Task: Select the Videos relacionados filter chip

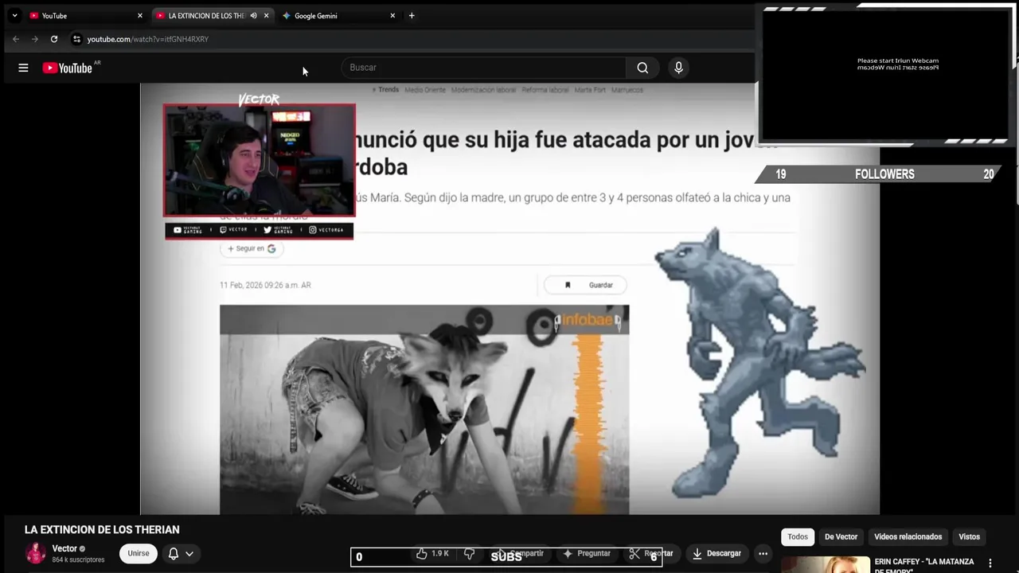Action: coord(908,536)
